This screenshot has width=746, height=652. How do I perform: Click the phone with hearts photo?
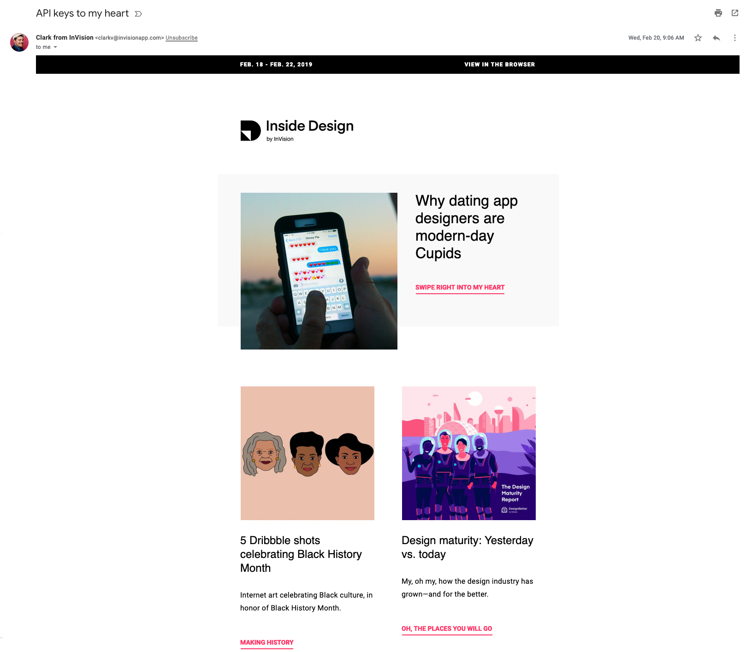[x=319, y=271]
